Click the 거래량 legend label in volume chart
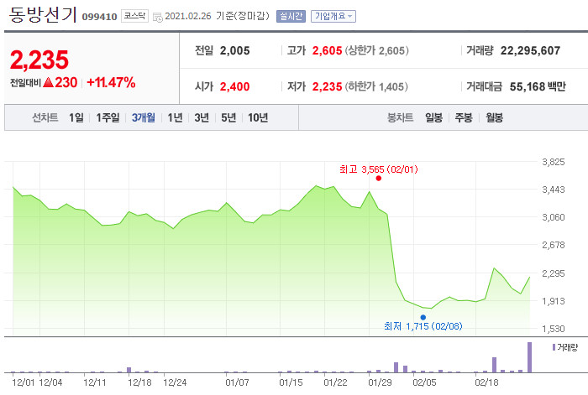Image resolution: width=588 pixels, height=395 pixels. tap(565, 347)
